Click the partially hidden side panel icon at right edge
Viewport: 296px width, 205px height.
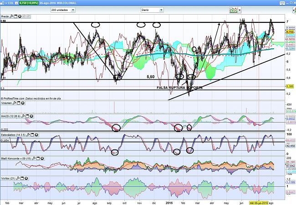click(295, 10)
